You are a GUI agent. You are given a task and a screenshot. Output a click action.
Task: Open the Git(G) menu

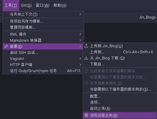[x=26, y=6]
